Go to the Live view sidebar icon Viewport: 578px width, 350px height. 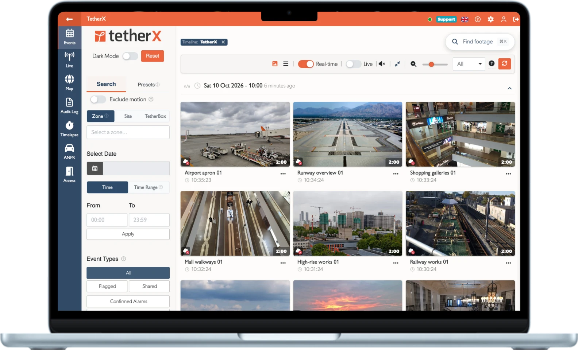(69, 60)
